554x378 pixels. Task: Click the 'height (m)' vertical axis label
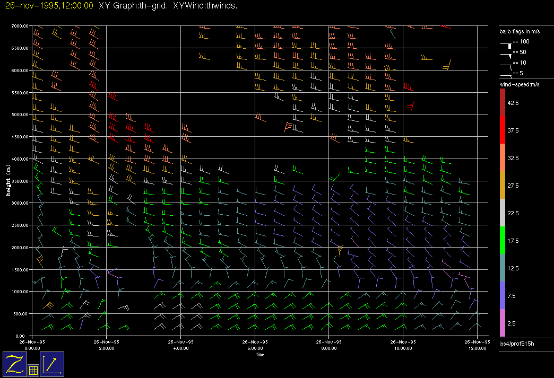click(8, 180)
